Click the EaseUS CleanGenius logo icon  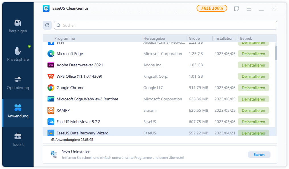pyautogui.click(x=46, y=8)
